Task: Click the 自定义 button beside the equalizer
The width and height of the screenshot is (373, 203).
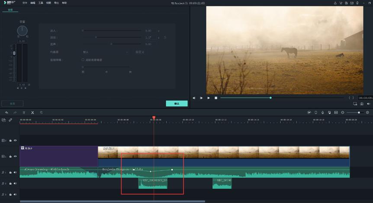Action: (140, 52)
